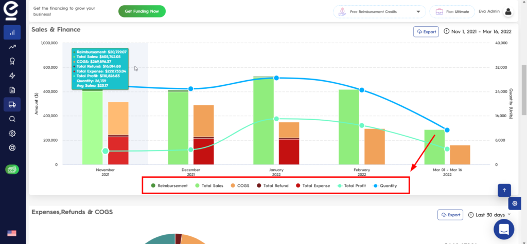527x244 pixels.
Task: Open the chat support bubble
Action: [504, 229]
